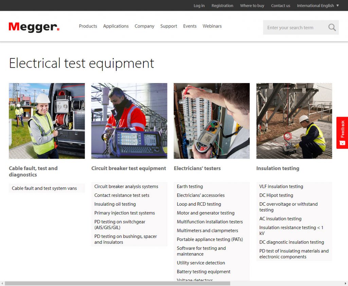
Task: Open the Contact us page
Action: [280, 5]
